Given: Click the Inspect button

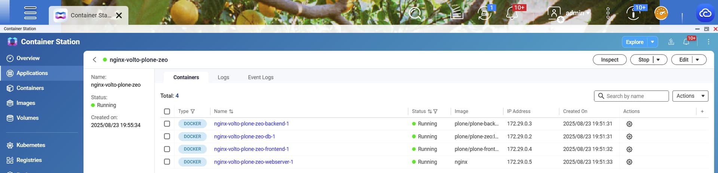Looking at the screenshot, I should click(x=610, y=60).
